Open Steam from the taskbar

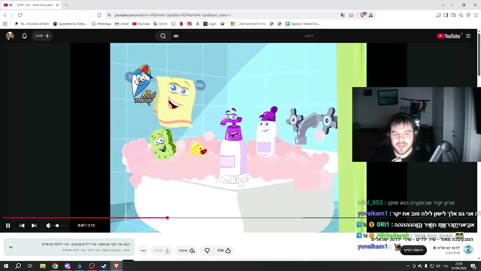(x=104, y=266)
